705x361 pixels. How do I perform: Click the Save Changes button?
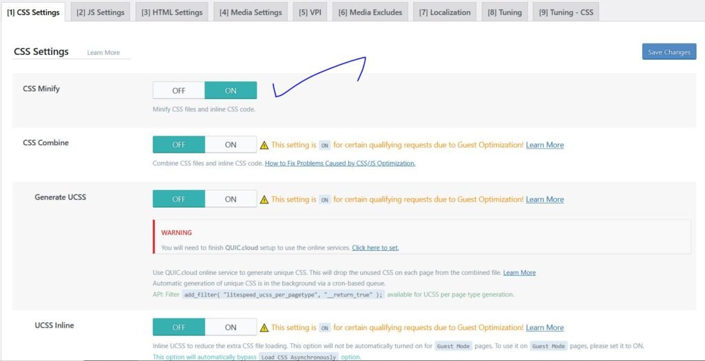[669, 52]
